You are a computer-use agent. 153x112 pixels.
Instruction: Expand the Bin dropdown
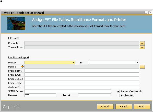coord(137,62)
